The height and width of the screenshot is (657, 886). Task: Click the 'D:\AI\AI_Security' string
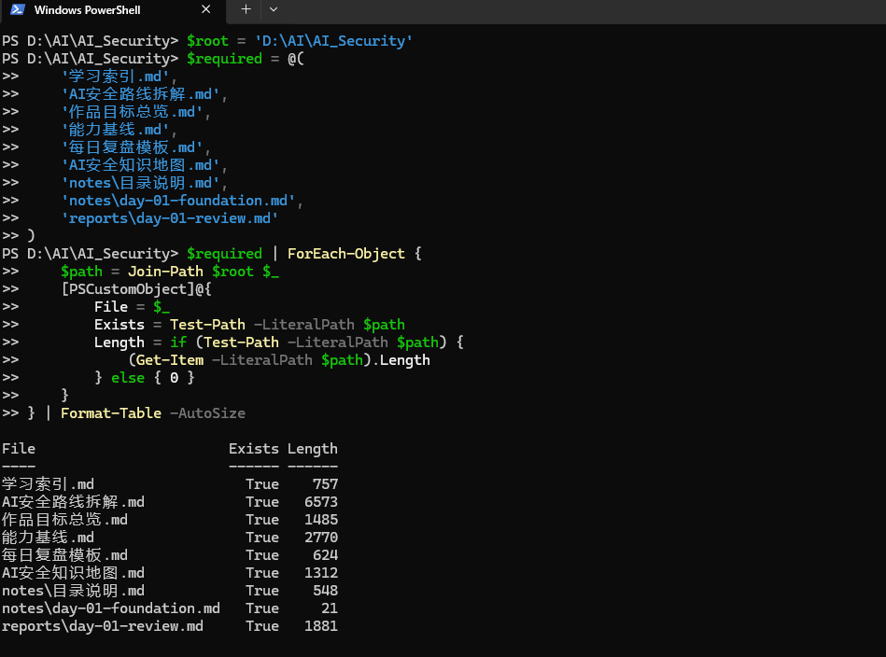coord(333,41)
